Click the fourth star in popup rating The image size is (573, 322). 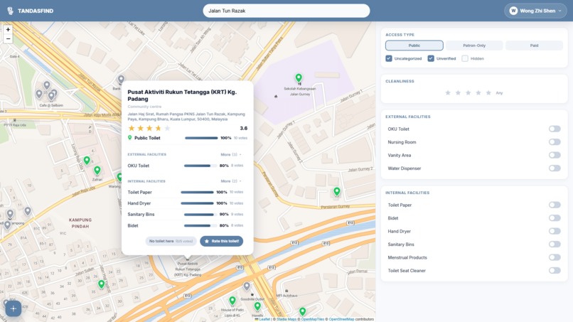159,128
